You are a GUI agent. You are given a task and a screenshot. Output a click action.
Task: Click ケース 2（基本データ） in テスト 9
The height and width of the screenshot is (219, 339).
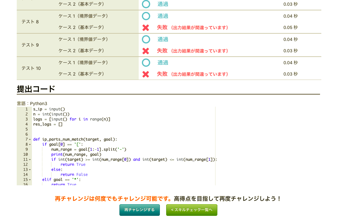point(81,51)
